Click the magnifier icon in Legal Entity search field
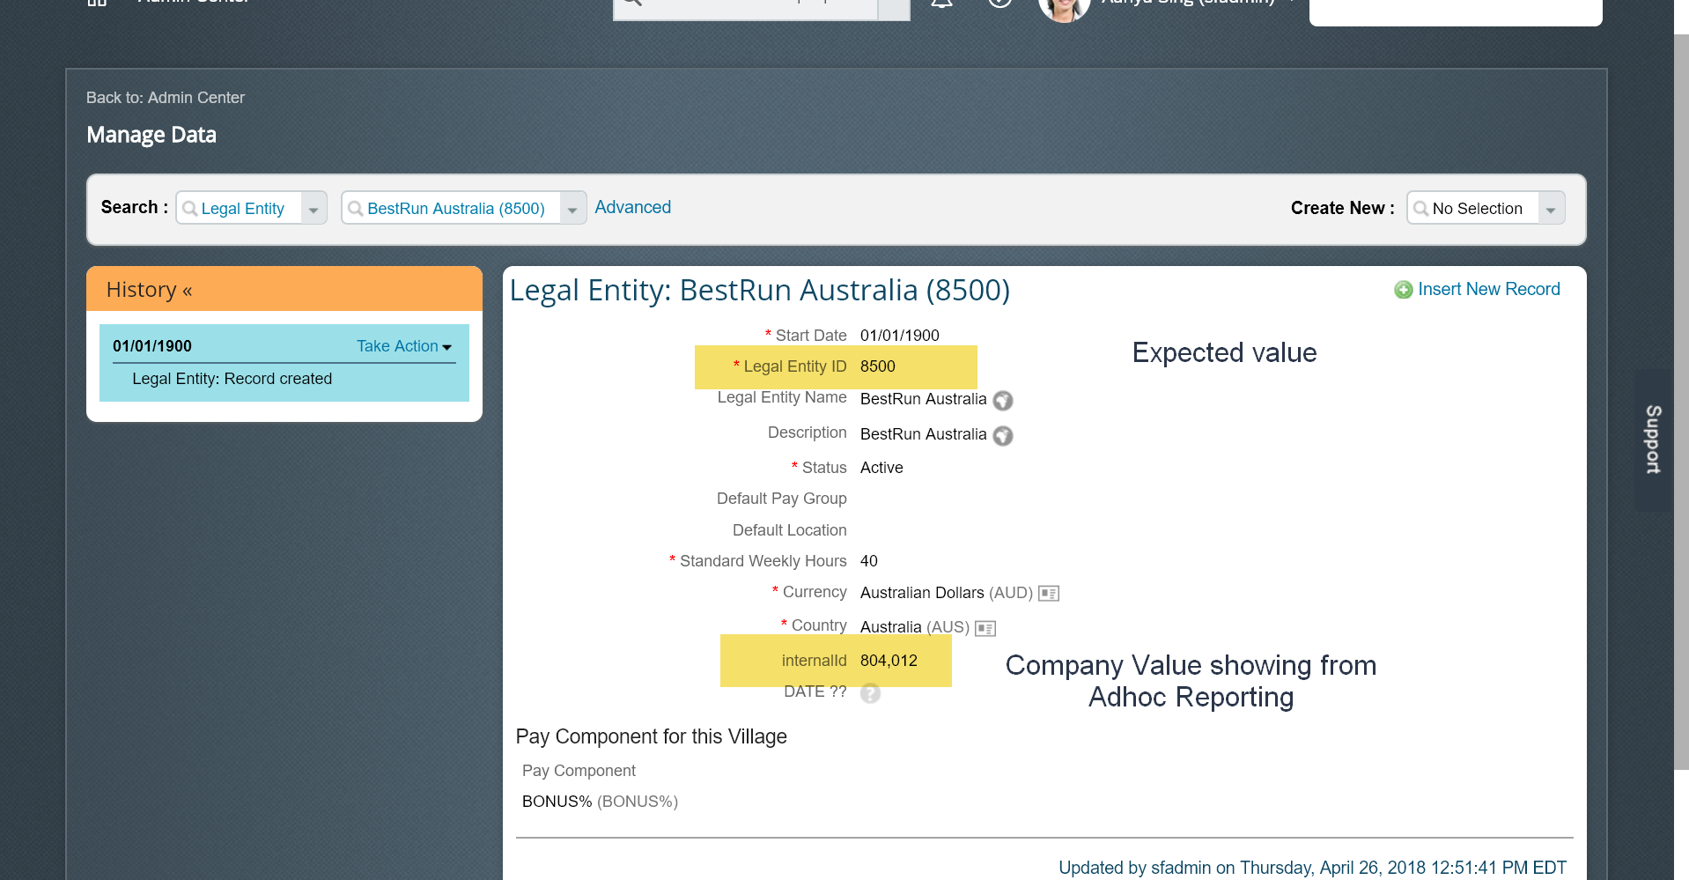 click(189, 209)
